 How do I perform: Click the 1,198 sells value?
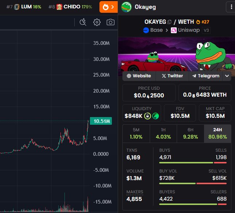tap(221, 157)
